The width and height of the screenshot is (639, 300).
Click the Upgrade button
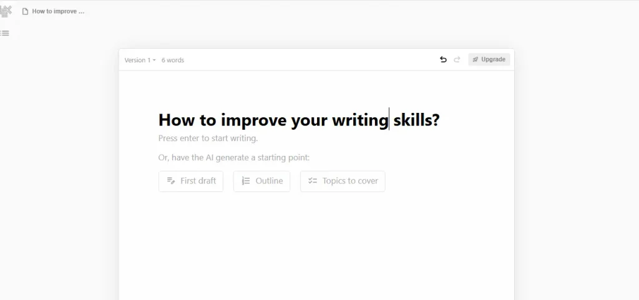coord(489,59)
